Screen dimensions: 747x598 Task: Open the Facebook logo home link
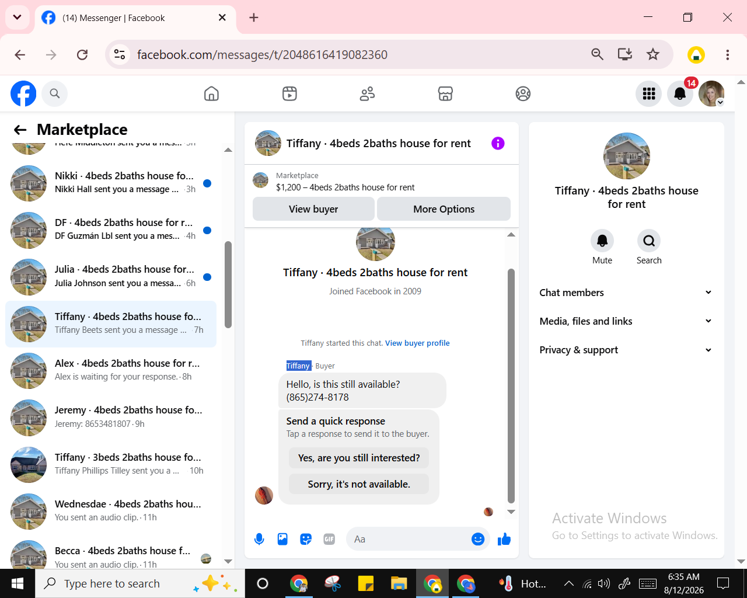[23, 93]
